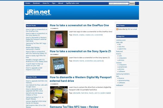Open the Western Digital hard drive thumbnail

pyautogui.click(x=59, y=95)
